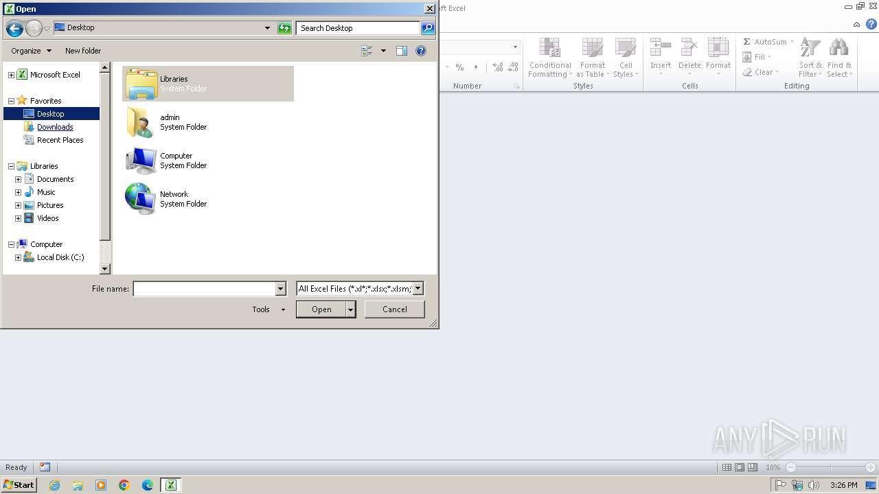Viewport: 879px width, 494px height.
Task: Open the Clear menu in Editing group
Action: [761, 72]
